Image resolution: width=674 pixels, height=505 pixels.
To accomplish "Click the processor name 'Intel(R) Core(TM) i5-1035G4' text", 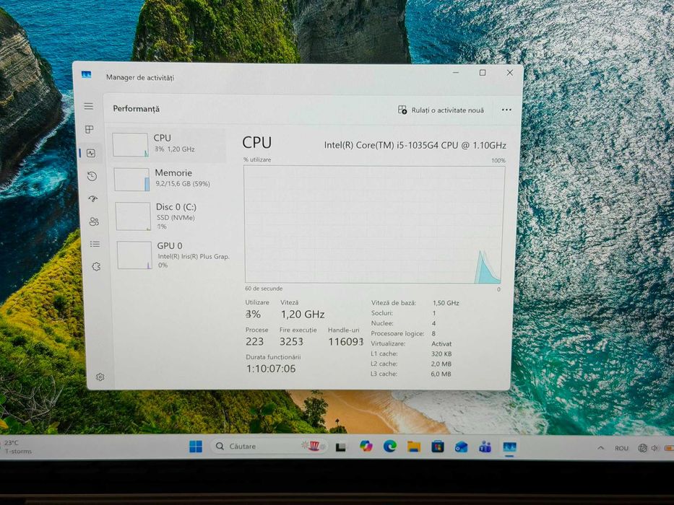I will click(x=415, y=145).
